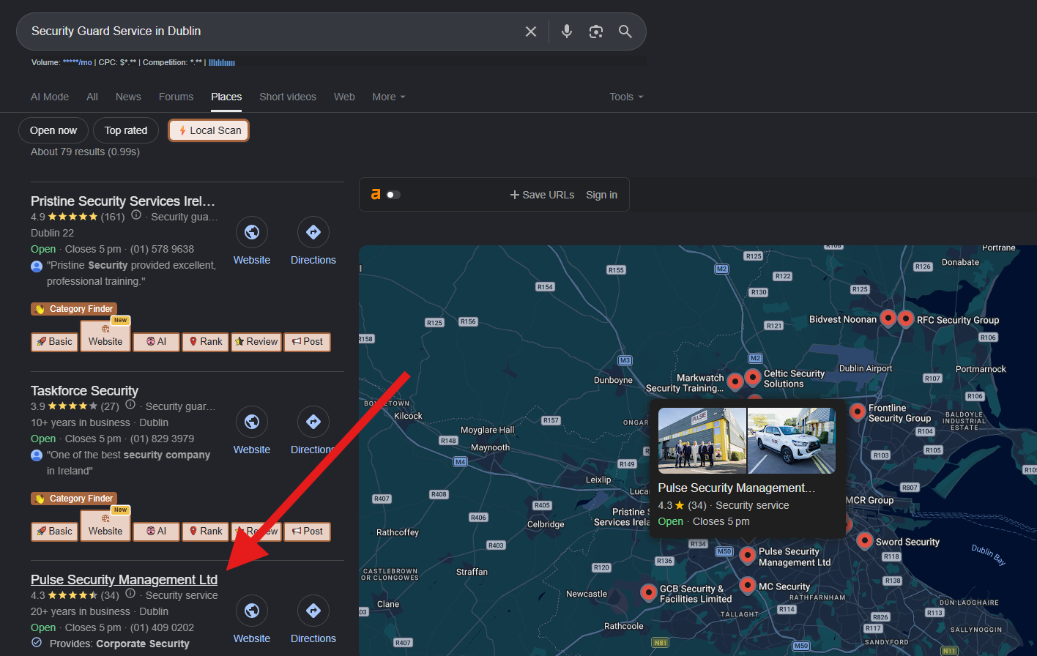The width and height of the screenshot is (1037, 656).
Task: Clear the search query with the X icon
Action: tap(531, 31)
